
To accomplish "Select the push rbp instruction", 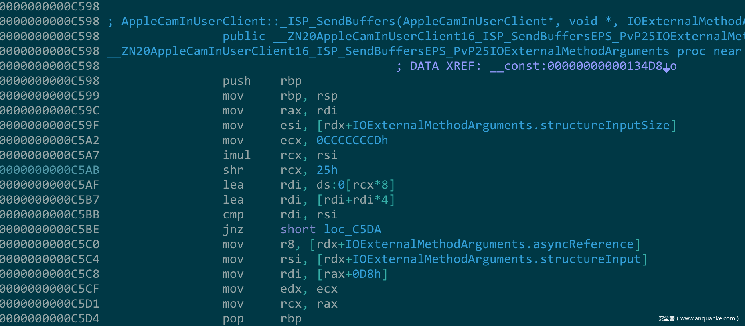I will (x=261, y=81).
